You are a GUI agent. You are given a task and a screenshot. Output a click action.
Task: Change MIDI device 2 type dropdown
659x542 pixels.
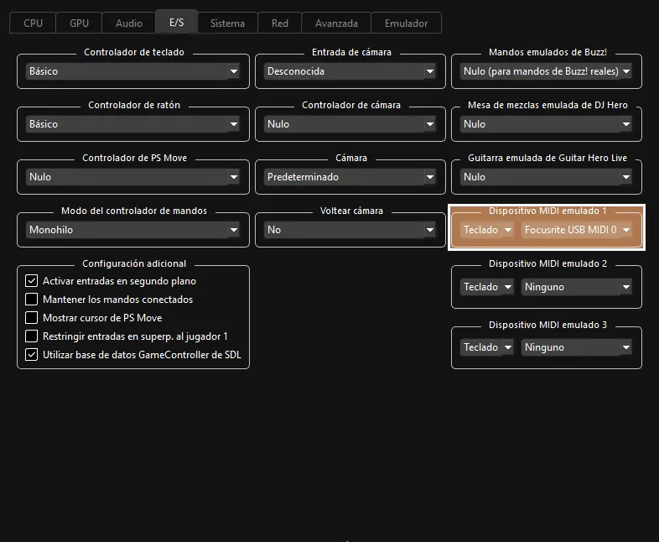click(x=486, y=287)
